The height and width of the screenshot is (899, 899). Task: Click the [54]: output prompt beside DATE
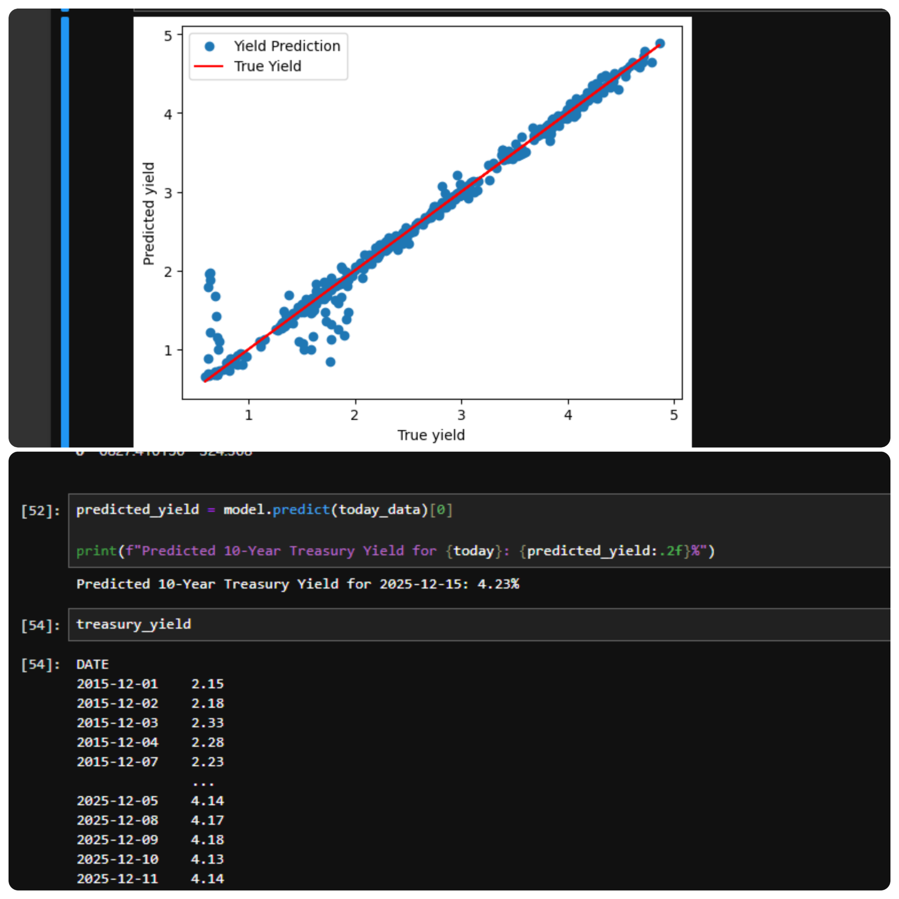(40, 664)
